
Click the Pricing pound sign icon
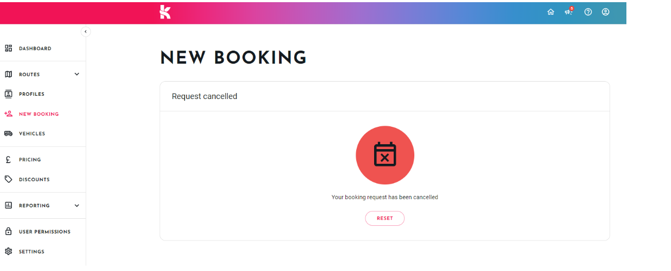(8, 160)
